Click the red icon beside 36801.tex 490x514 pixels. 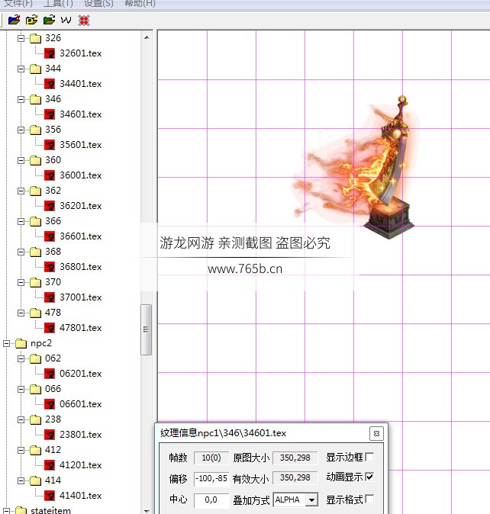[x=50, y=267]
